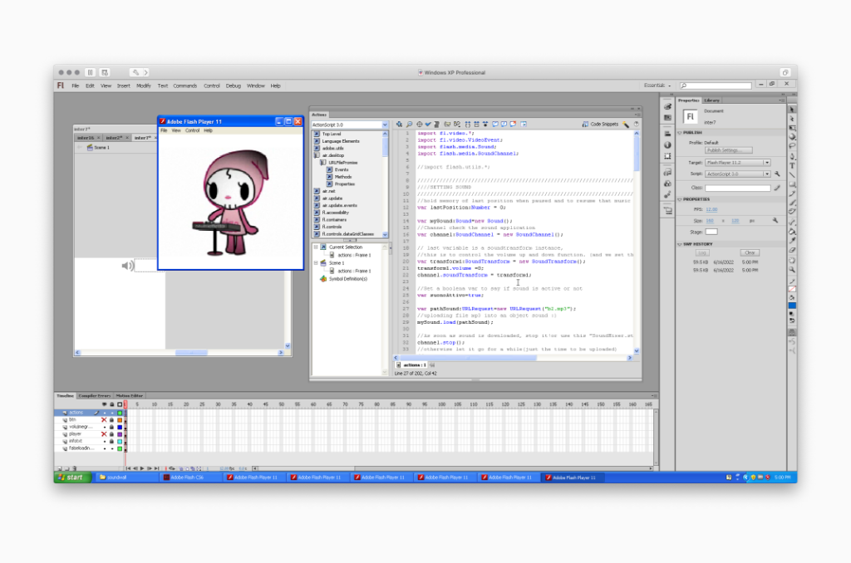851x563 pixels.
Task: Open Script Assist wand icon
Action: coord(627,125)
